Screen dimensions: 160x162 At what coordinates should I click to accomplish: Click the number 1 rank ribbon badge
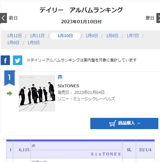pyautogui.click(x=10, y=78)
